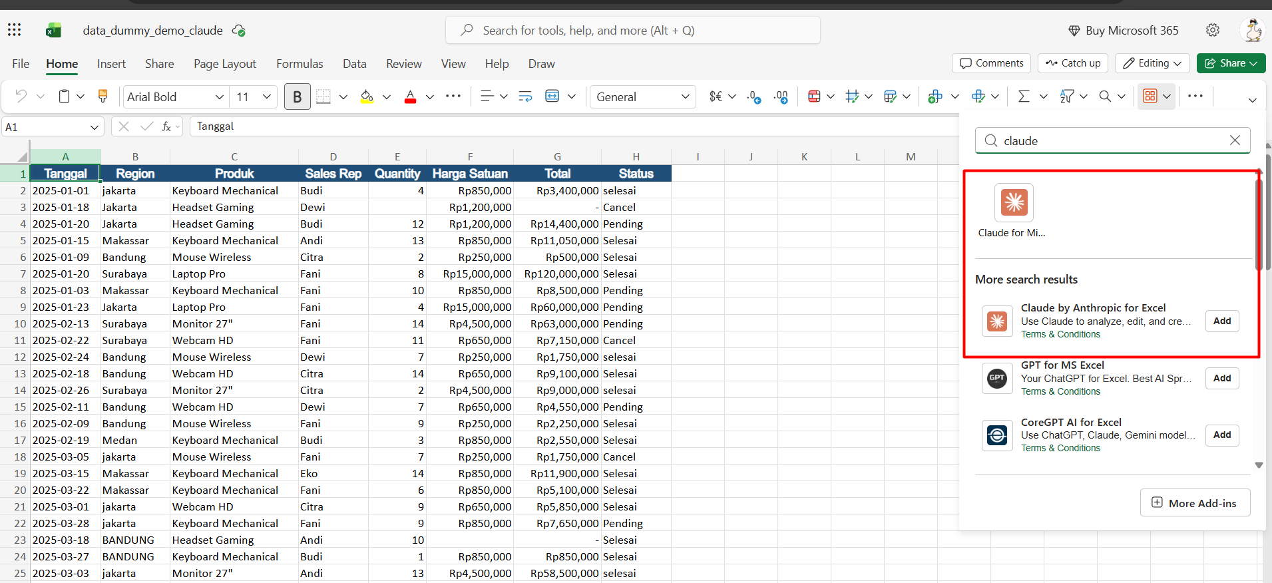Open the AutoSum dropdown arrow
Viewport: 1272px width, 583px height.
tap(1043, 97)
